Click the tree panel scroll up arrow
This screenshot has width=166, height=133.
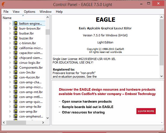[x=48, y=17]
